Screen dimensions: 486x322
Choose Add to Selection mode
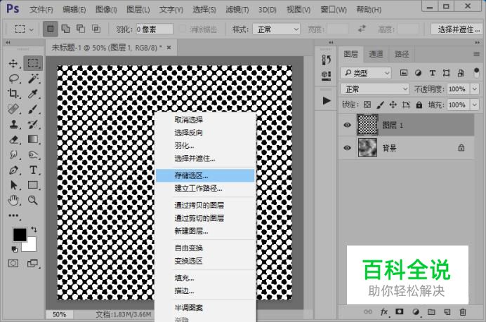point(66,29)
